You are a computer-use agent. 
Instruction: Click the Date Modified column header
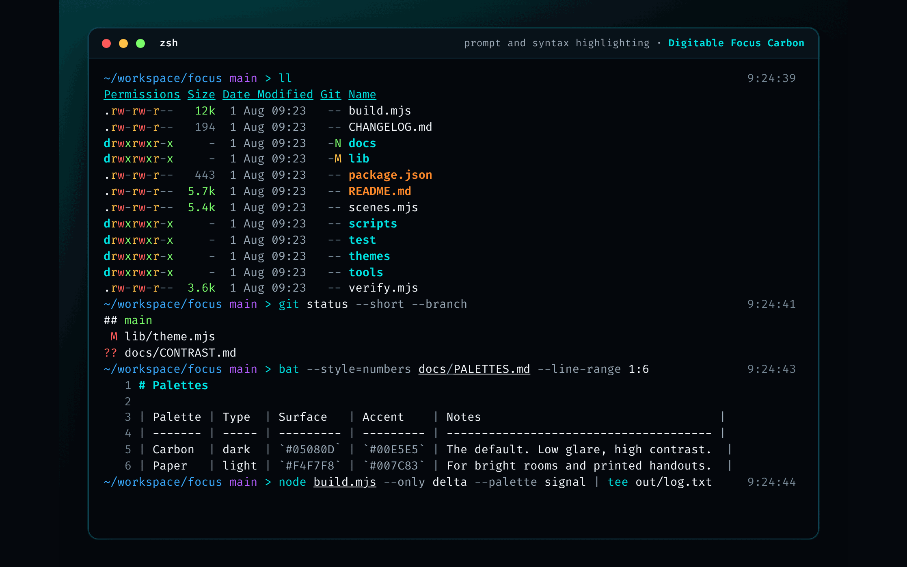[268, 95]
